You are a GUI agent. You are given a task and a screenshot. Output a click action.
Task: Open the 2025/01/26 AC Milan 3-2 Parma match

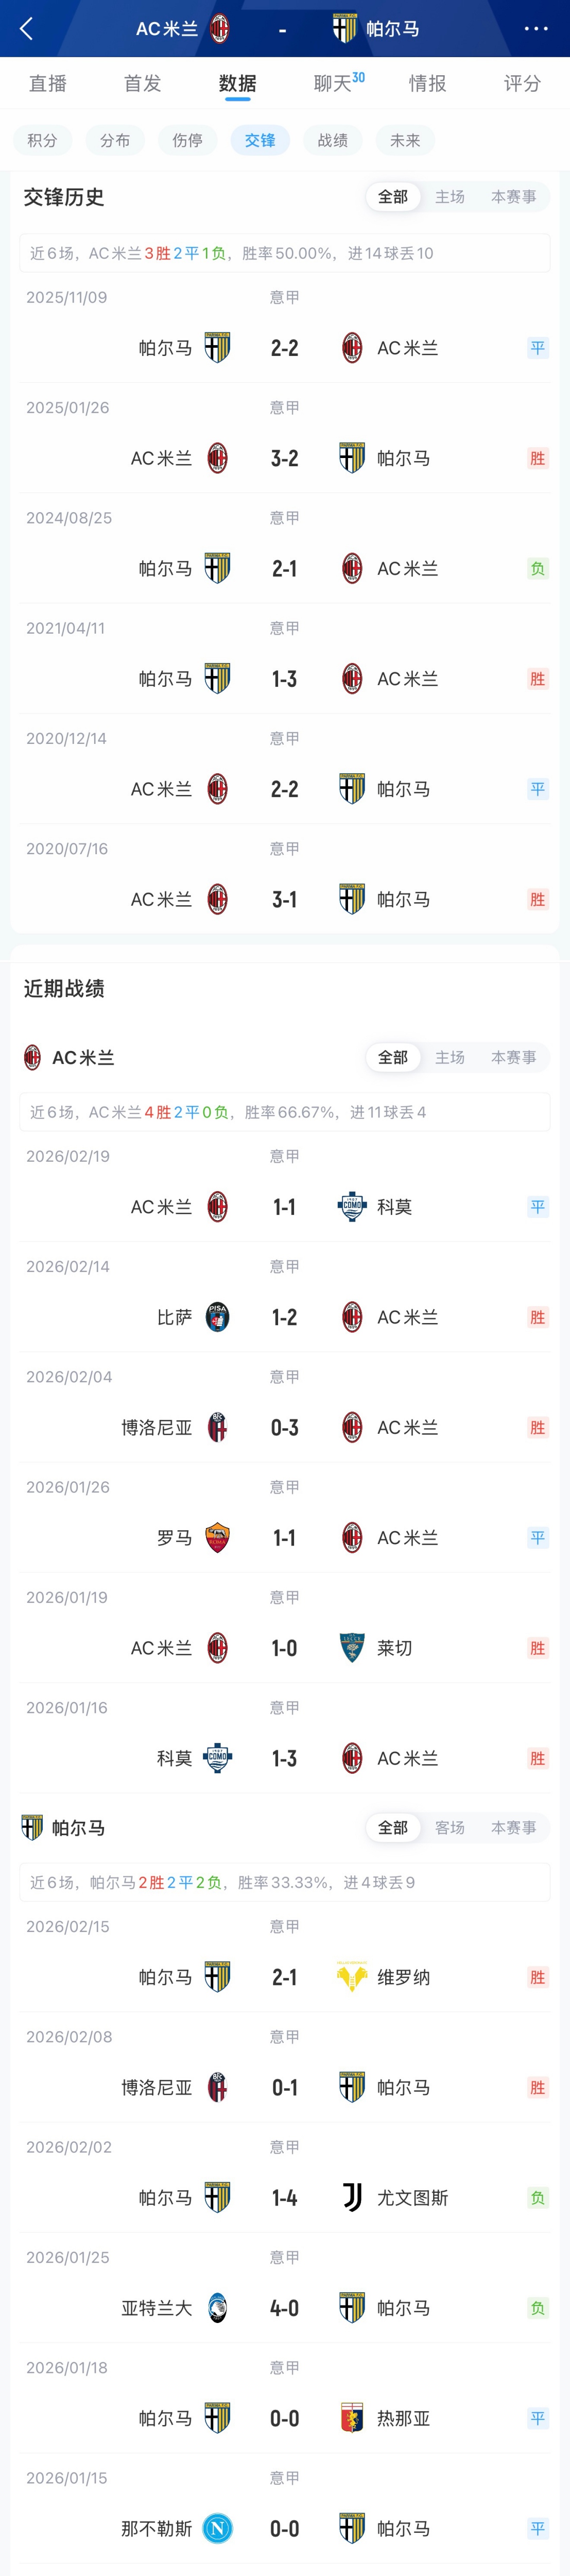coord(285,458)
